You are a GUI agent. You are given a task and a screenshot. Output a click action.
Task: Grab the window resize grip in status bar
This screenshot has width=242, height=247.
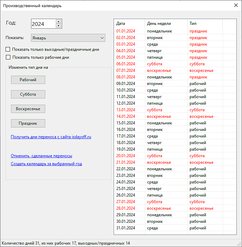(240, 244)
